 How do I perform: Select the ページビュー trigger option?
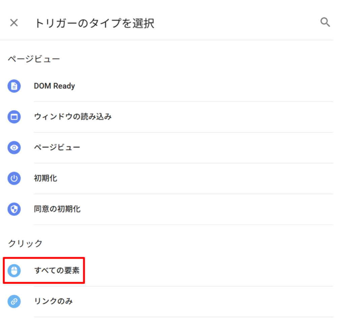(x=57, y=148)
